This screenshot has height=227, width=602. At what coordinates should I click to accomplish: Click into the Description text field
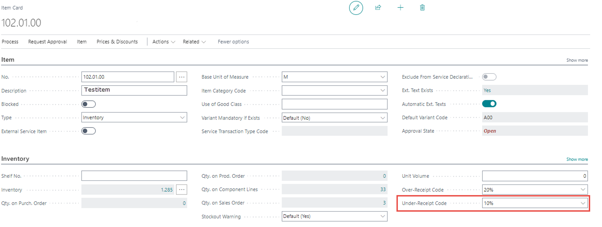click(134, 90)
